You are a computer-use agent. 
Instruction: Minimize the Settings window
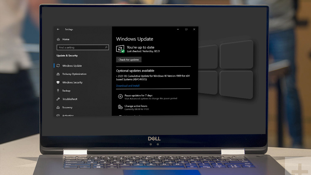point(178,29)
